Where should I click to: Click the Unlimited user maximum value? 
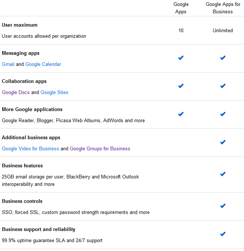223,30
